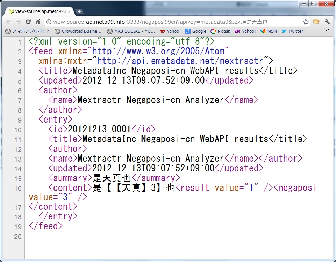This screenshot has height=262, width=336.
Task: Open the wrench settings menu
Action: 327,22
